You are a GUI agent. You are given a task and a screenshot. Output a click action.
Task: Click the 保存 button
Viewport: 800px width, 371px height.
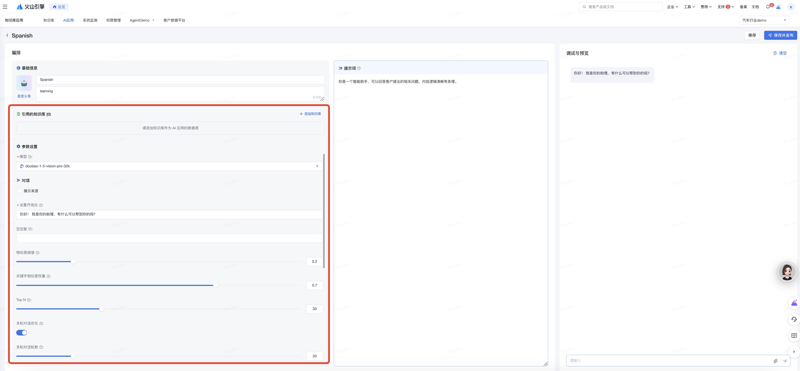tap(752, 36)
